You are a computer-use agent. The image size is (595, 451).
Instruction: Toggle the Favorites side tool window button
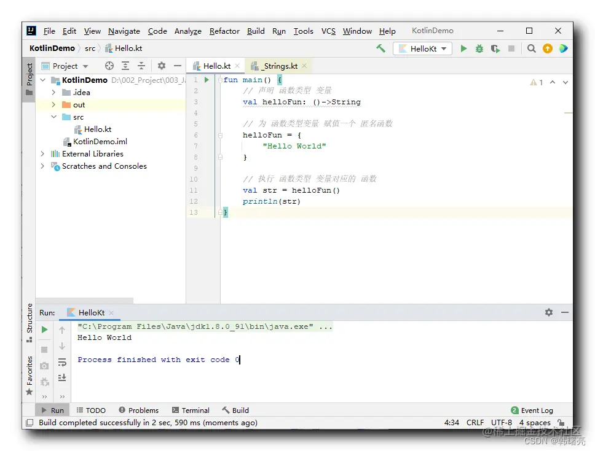pyautogui.click(x=30, y=376)
